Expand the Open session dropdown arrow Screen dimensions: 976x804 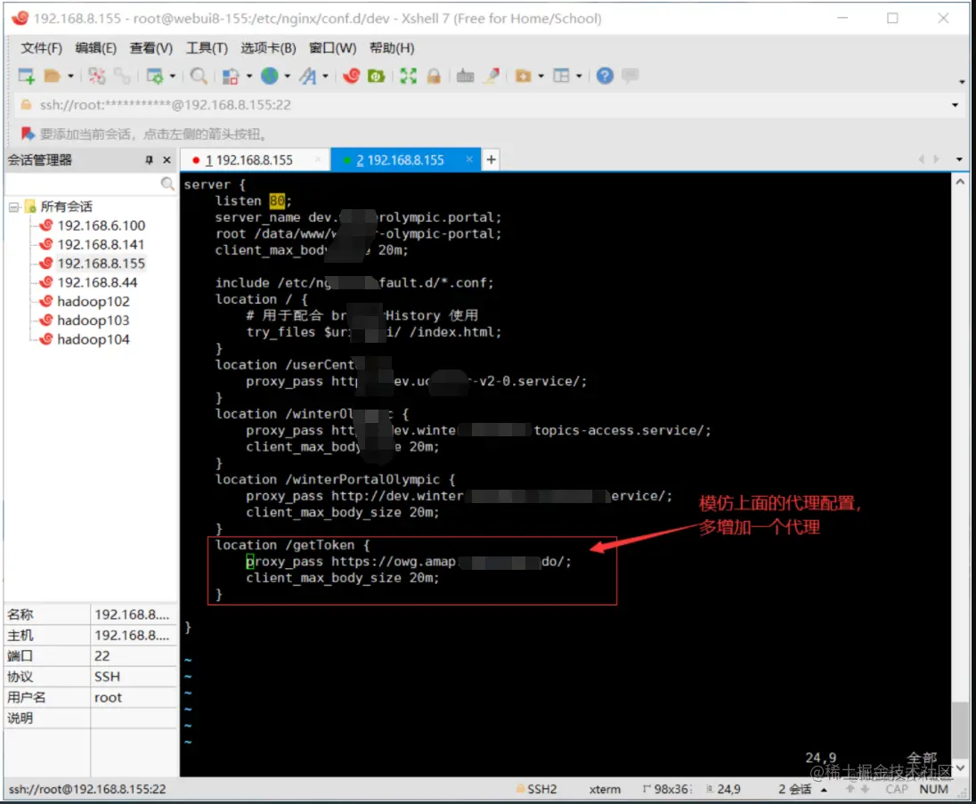pyautogui.click(x=70, y=77)
